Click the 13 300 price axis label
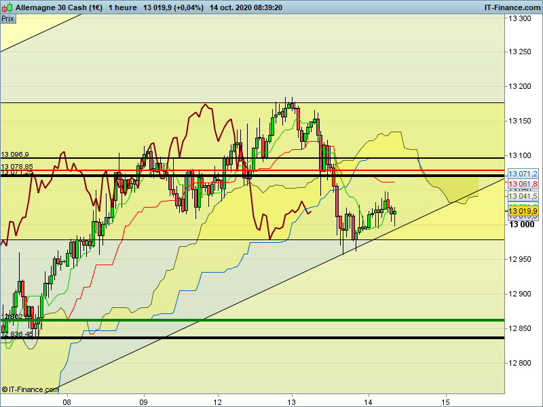The image size is (543, 407). (519, 19)
